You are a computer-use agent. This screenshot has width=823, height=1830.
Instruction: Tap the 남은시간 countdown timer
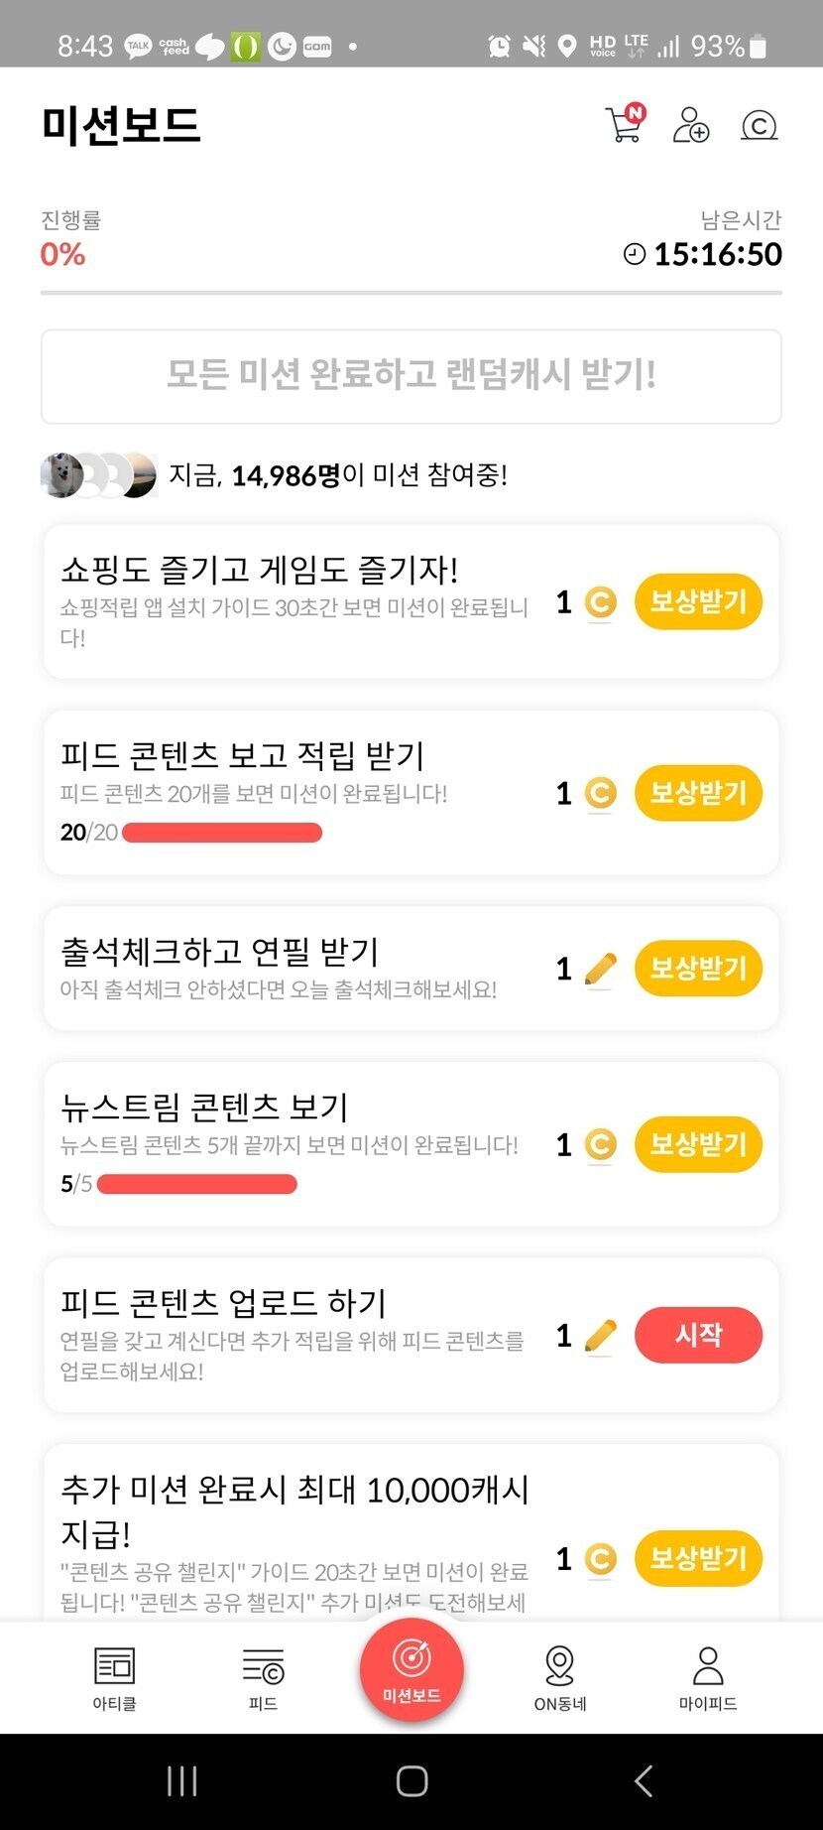tap(703, 254)
